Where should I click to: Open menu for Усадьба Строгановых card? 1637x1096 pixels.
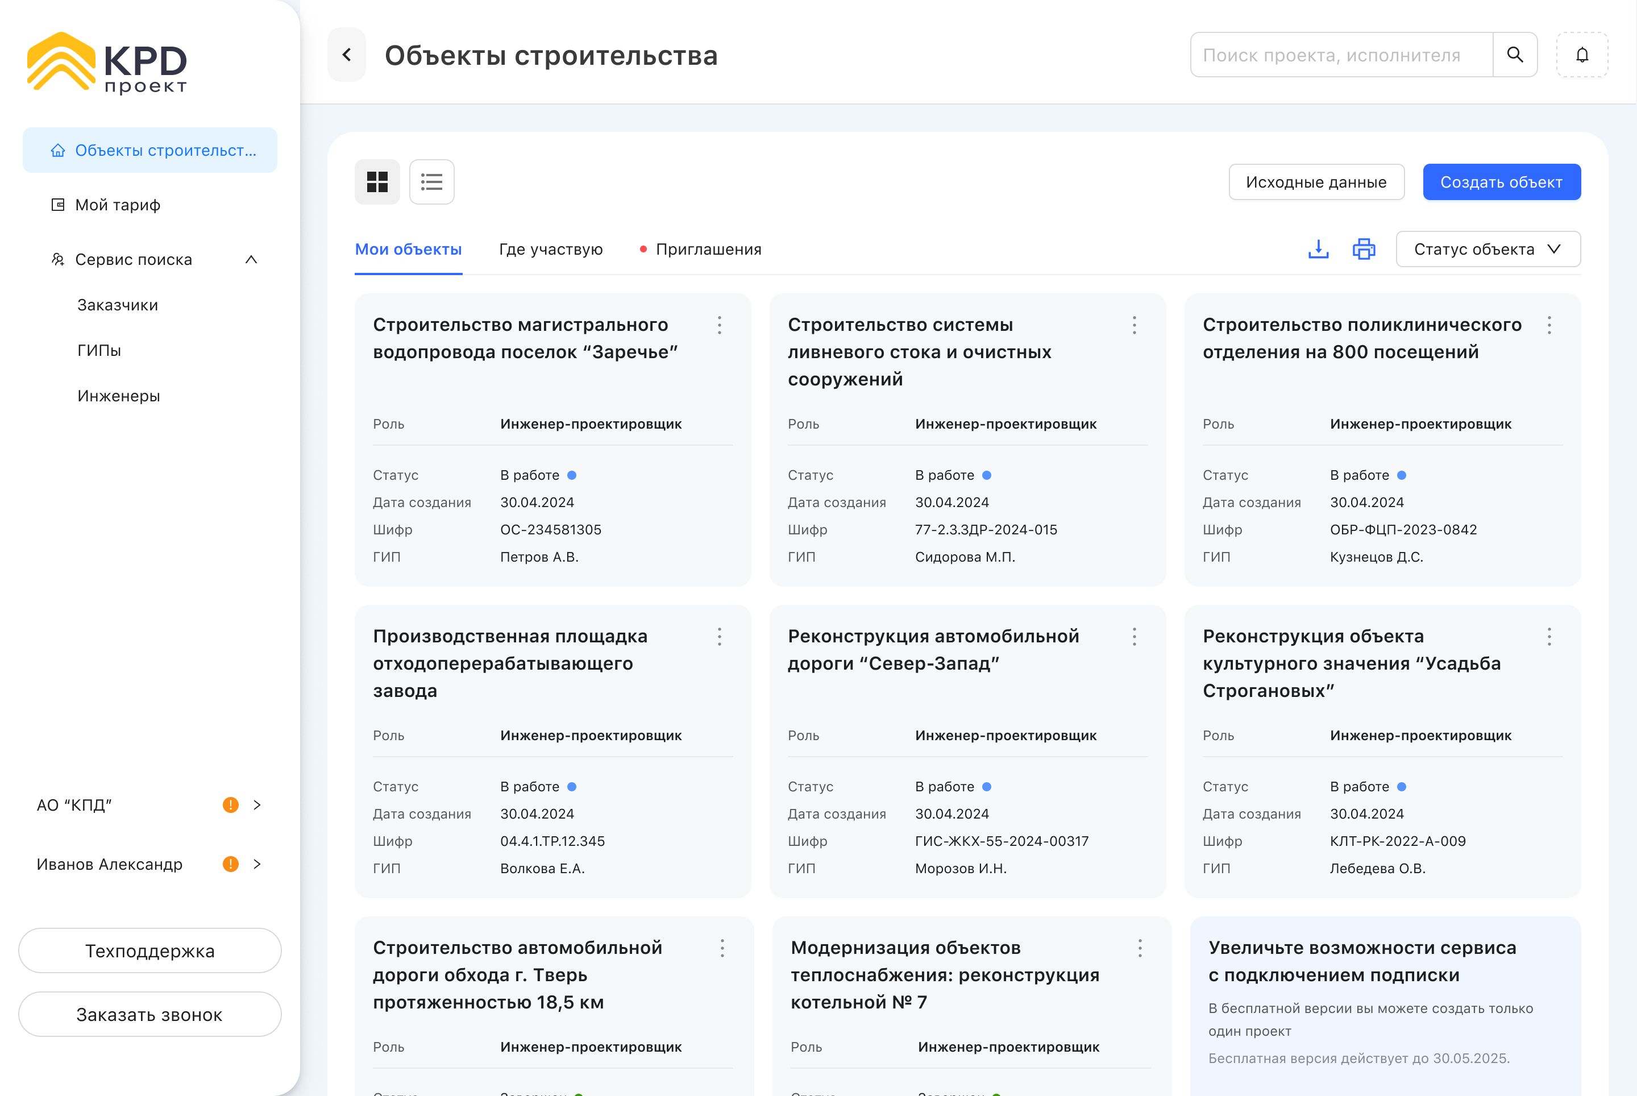[x=1549, y=637]
